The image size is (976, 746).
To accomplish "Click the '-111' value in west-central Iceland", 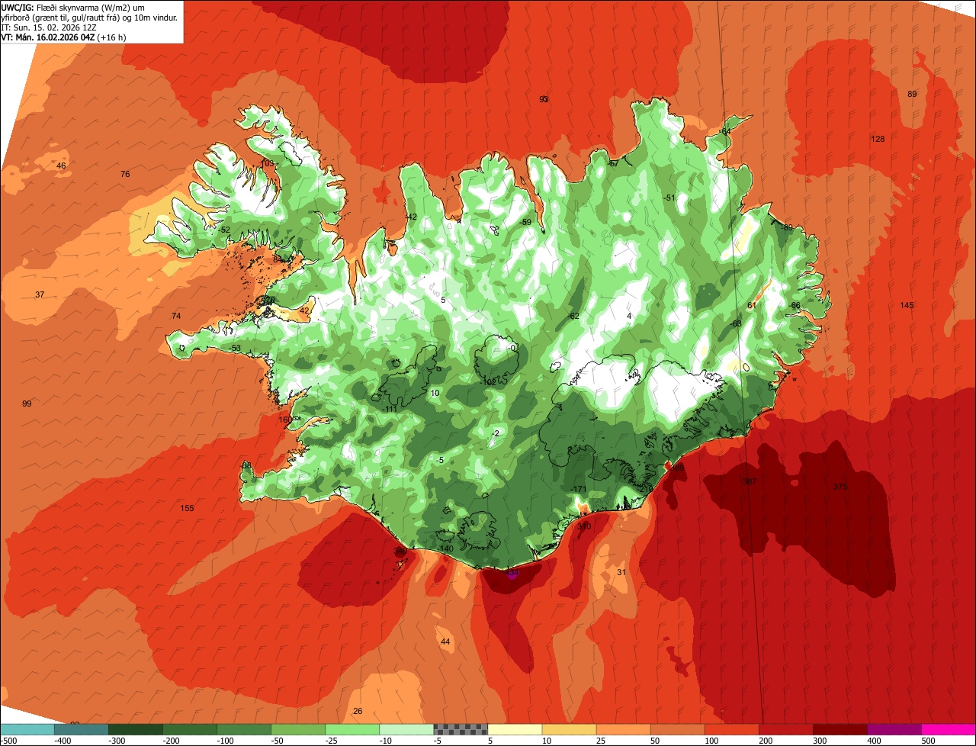I will [391, 409].
